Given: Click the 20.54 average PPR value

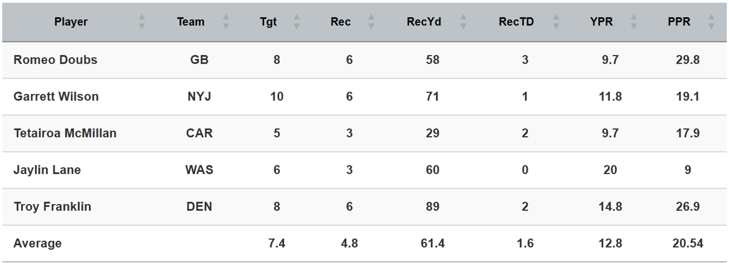Looking at the screenshot, I should (x=687, y=243).
